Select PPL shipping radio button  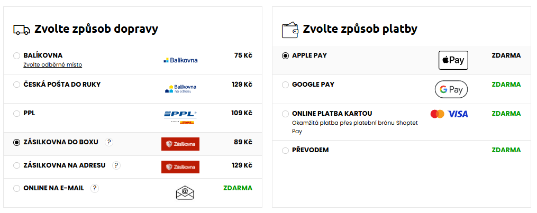pos(17,113)
